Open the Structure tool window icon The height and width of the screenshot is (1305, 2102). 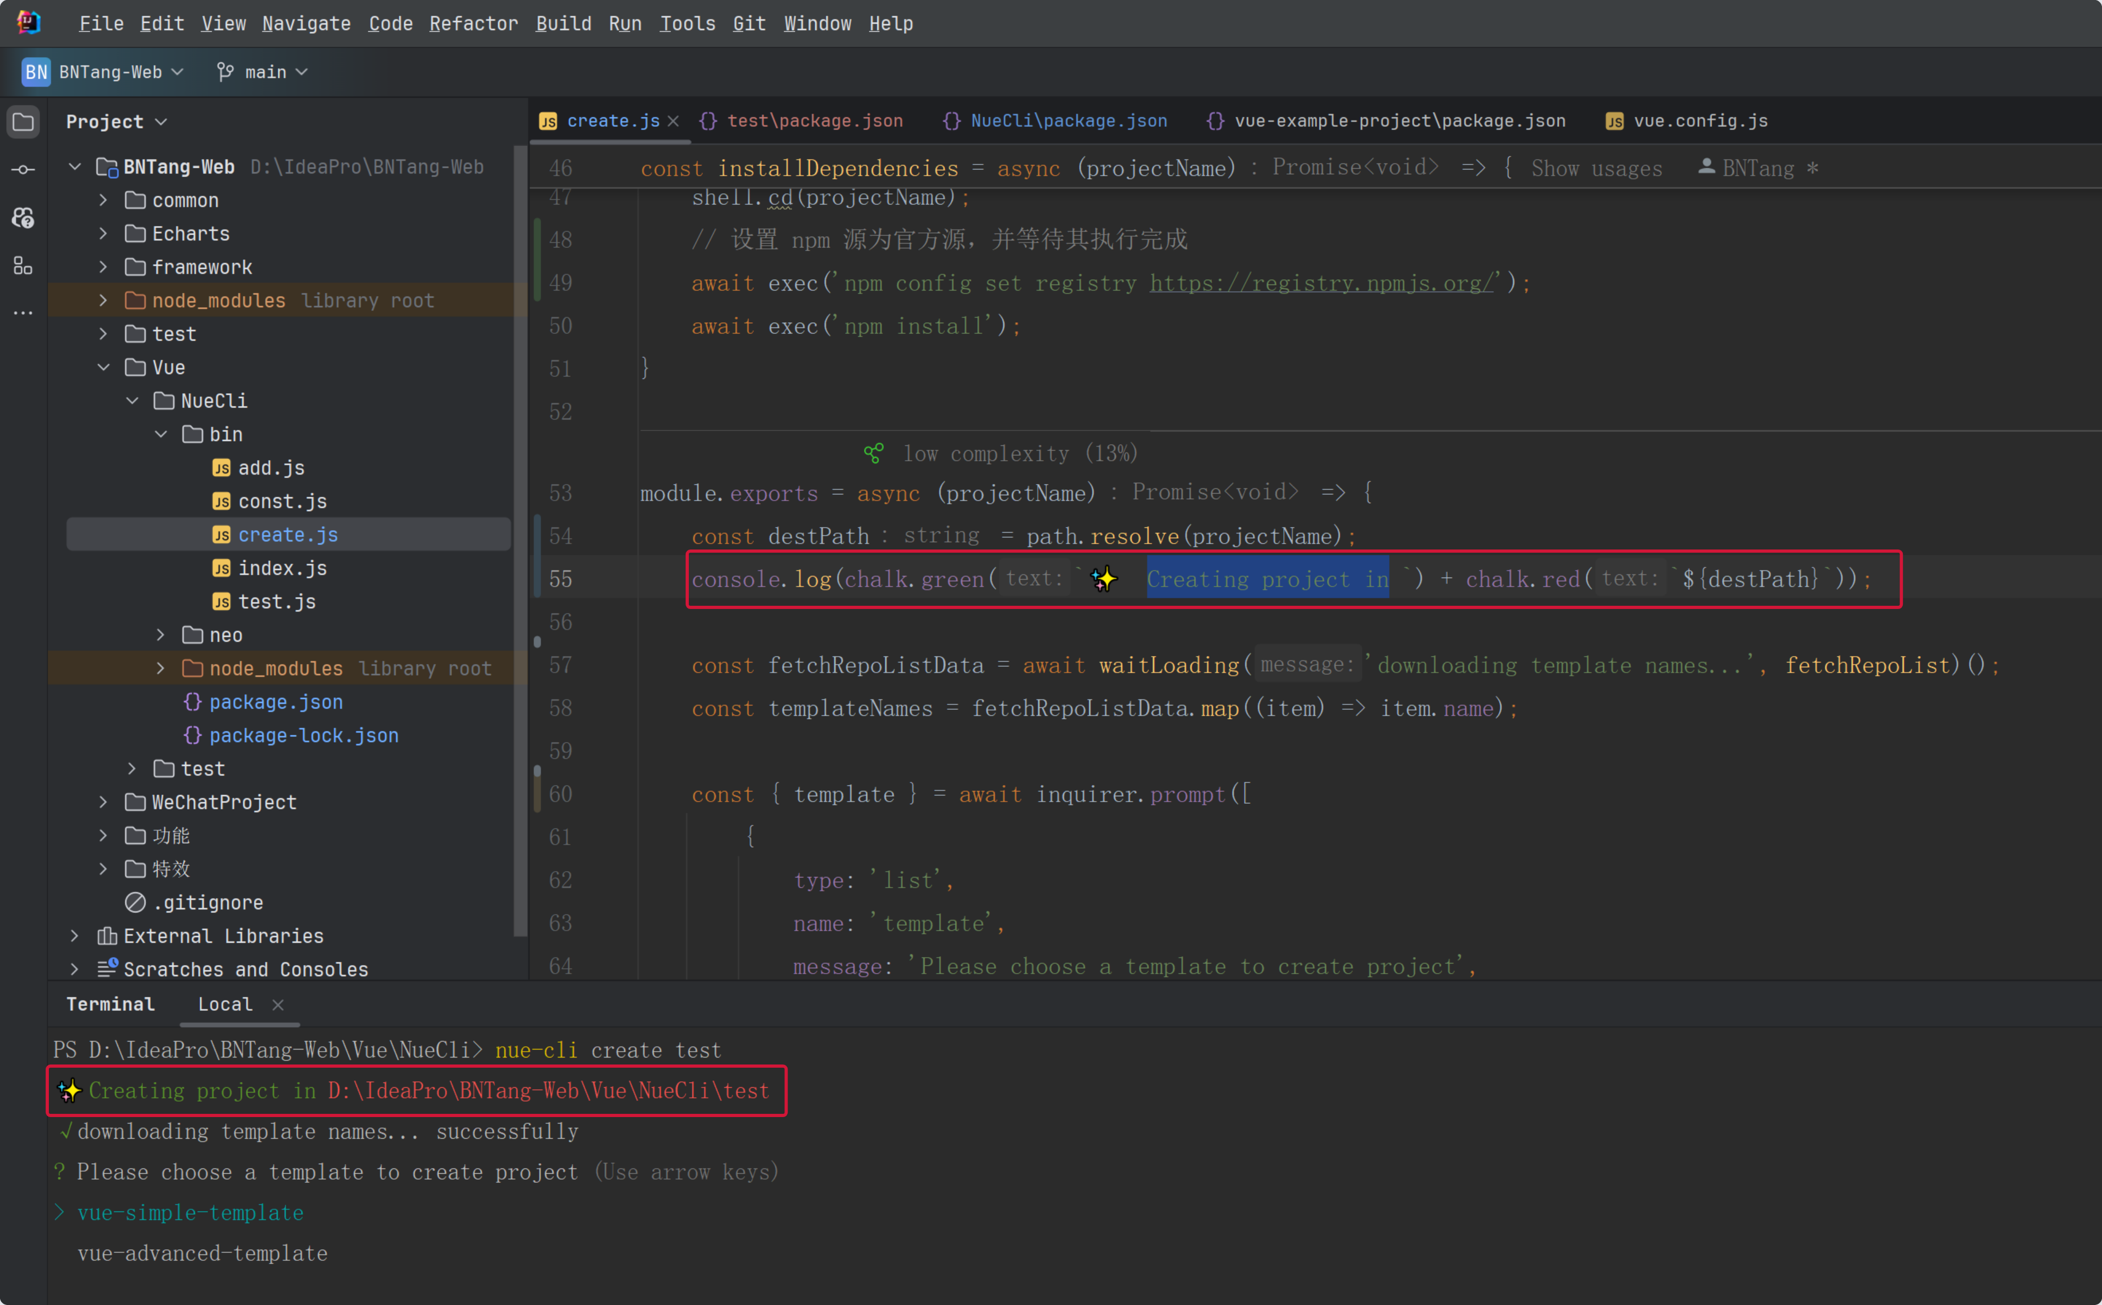point(23,266)
